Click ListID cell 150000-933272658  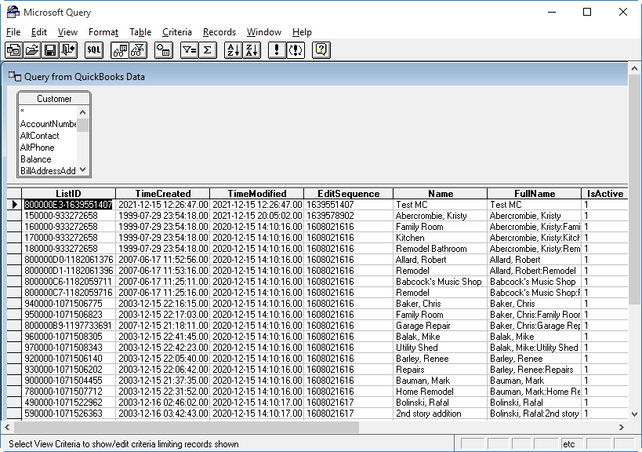coord(68,216)
